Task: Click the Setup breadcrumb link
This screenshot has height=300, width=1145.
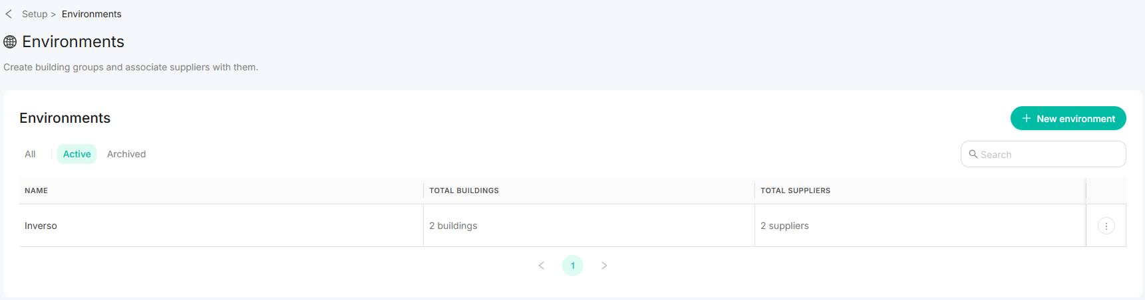Action: [x=35, y=14]
